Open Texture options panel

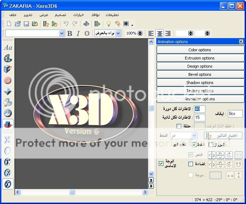[x=200, y=90]
